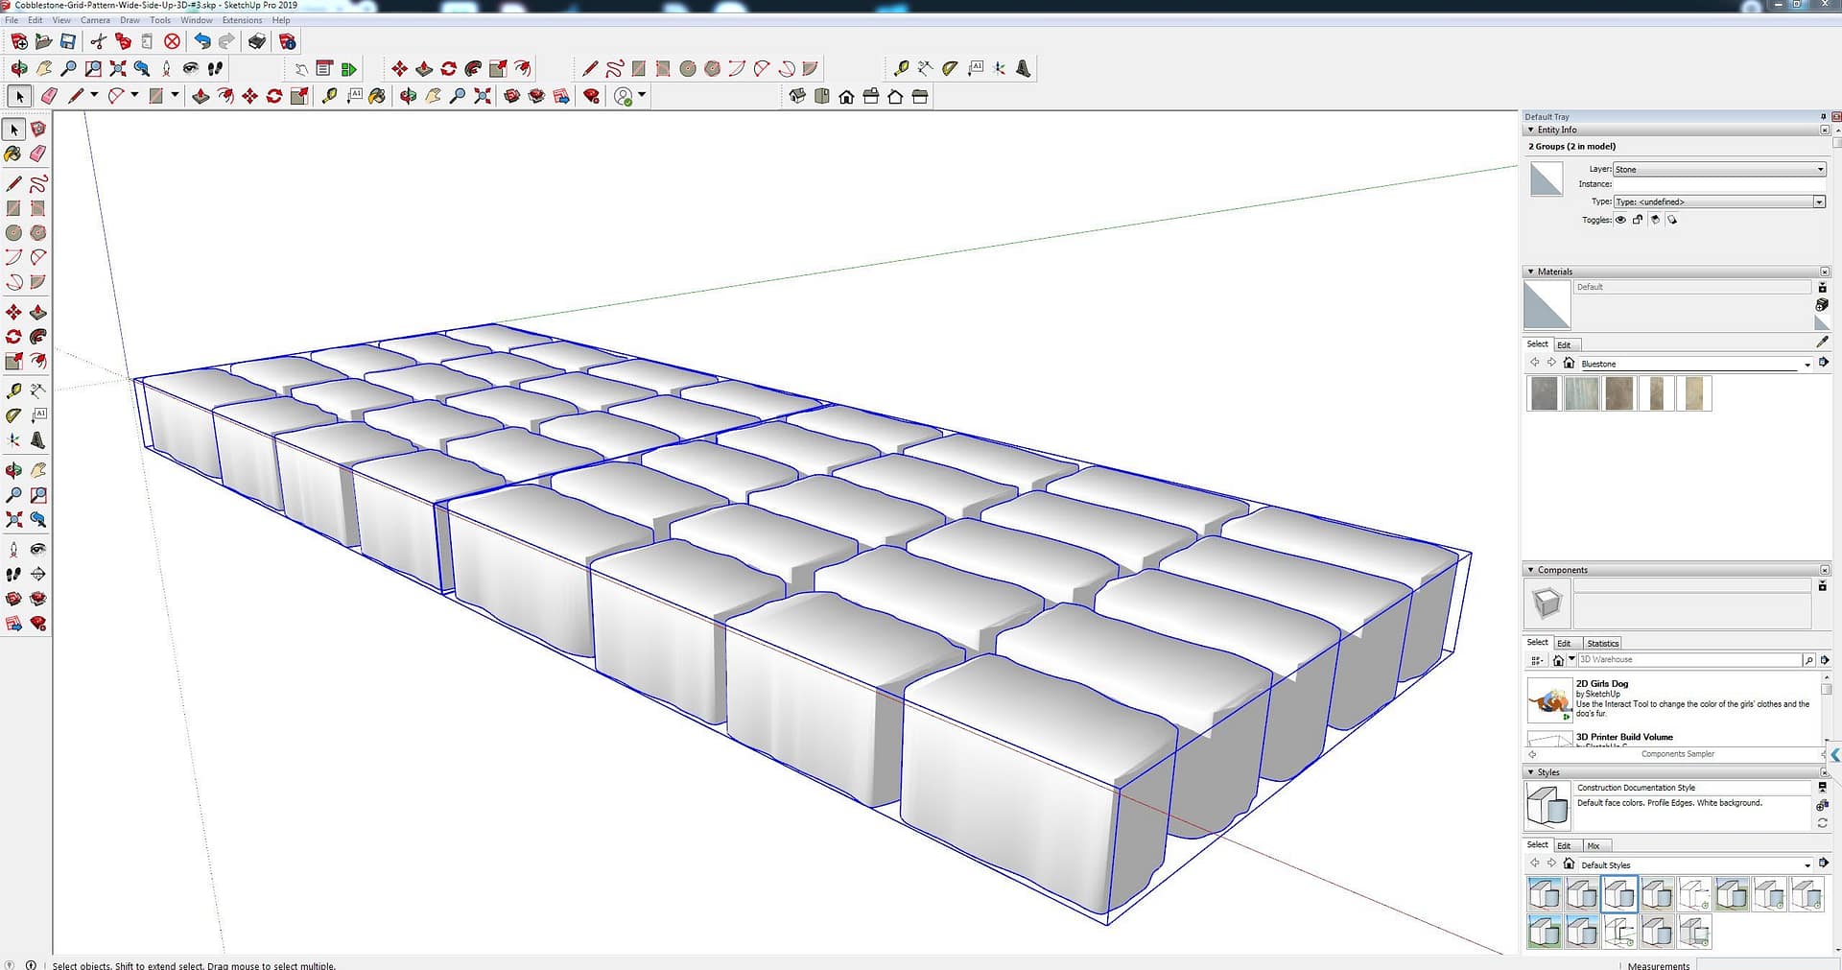
Task: Switch to the Statistics tab in Components
Action: [x=1602, y=644]
